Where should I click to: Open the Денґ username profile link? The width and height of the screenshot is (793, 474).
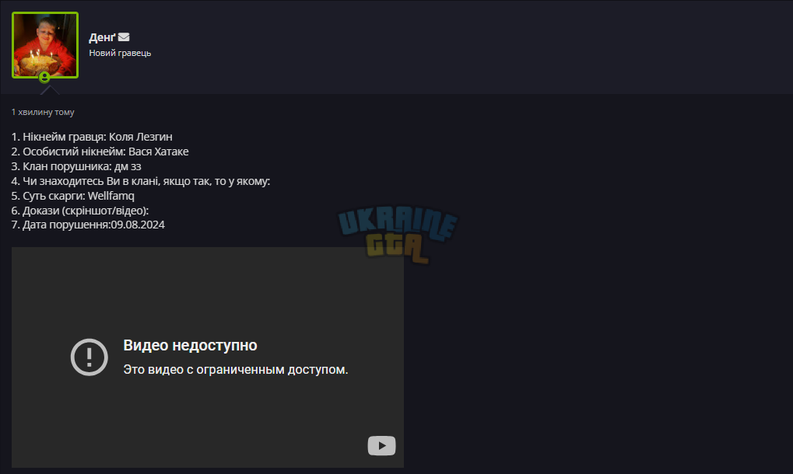pyautogui.click(x=102, y=37)
